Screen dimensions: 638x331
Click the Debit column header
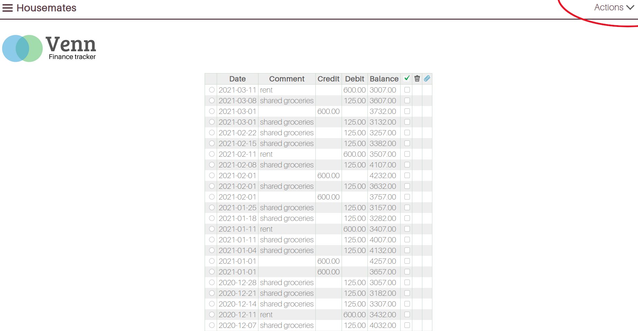pyautogui.click(x=354, y=79)
